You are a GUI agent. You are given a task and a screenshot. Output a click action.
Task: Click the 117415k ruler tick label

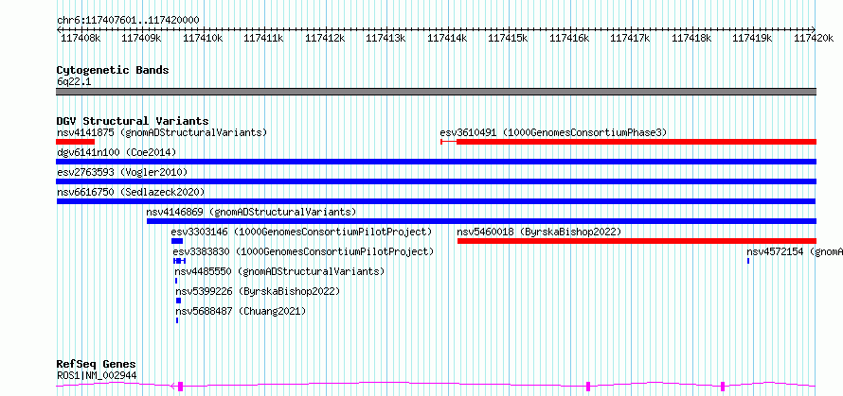click(x=508, y=38)
